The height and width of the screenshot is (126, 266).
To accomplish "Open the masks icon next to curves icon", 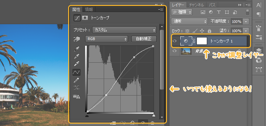I will coord(85,18).
